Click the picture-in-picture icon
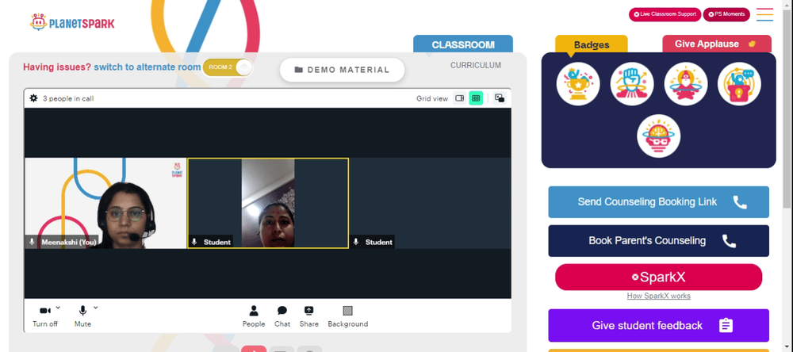Viewport: 793px width, 352px height. [x=499, y=98]
